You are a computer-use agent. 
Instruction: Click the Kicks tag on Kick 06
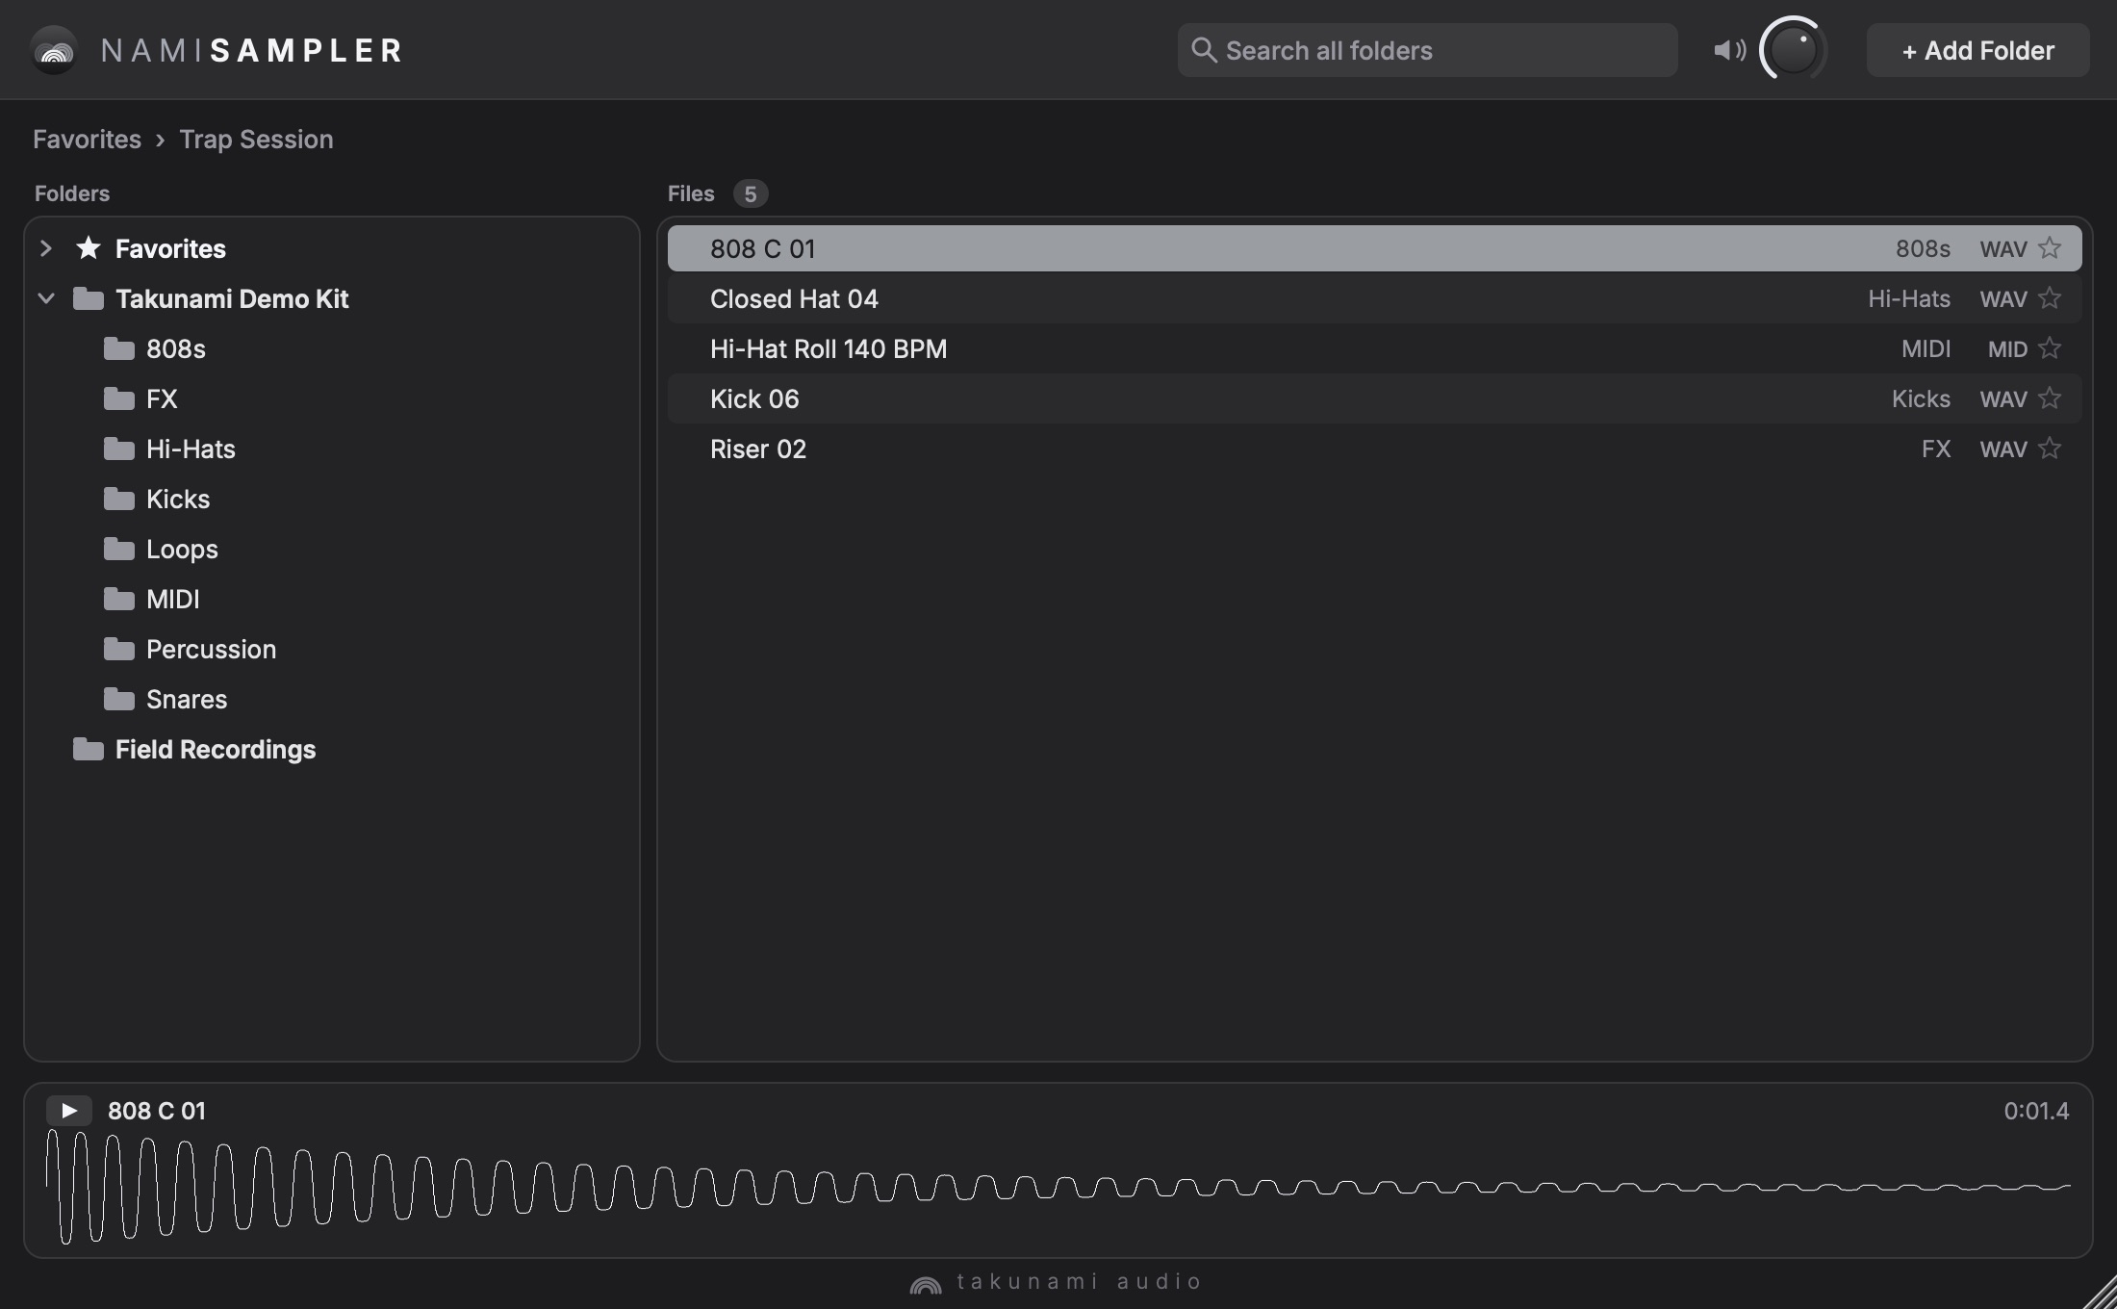[1921, 399]
